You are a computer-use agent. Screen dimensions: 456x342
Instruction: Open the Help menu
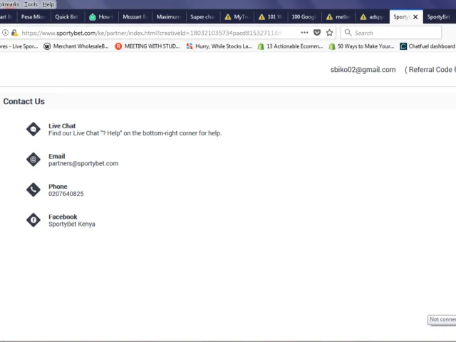pos(48,4)
